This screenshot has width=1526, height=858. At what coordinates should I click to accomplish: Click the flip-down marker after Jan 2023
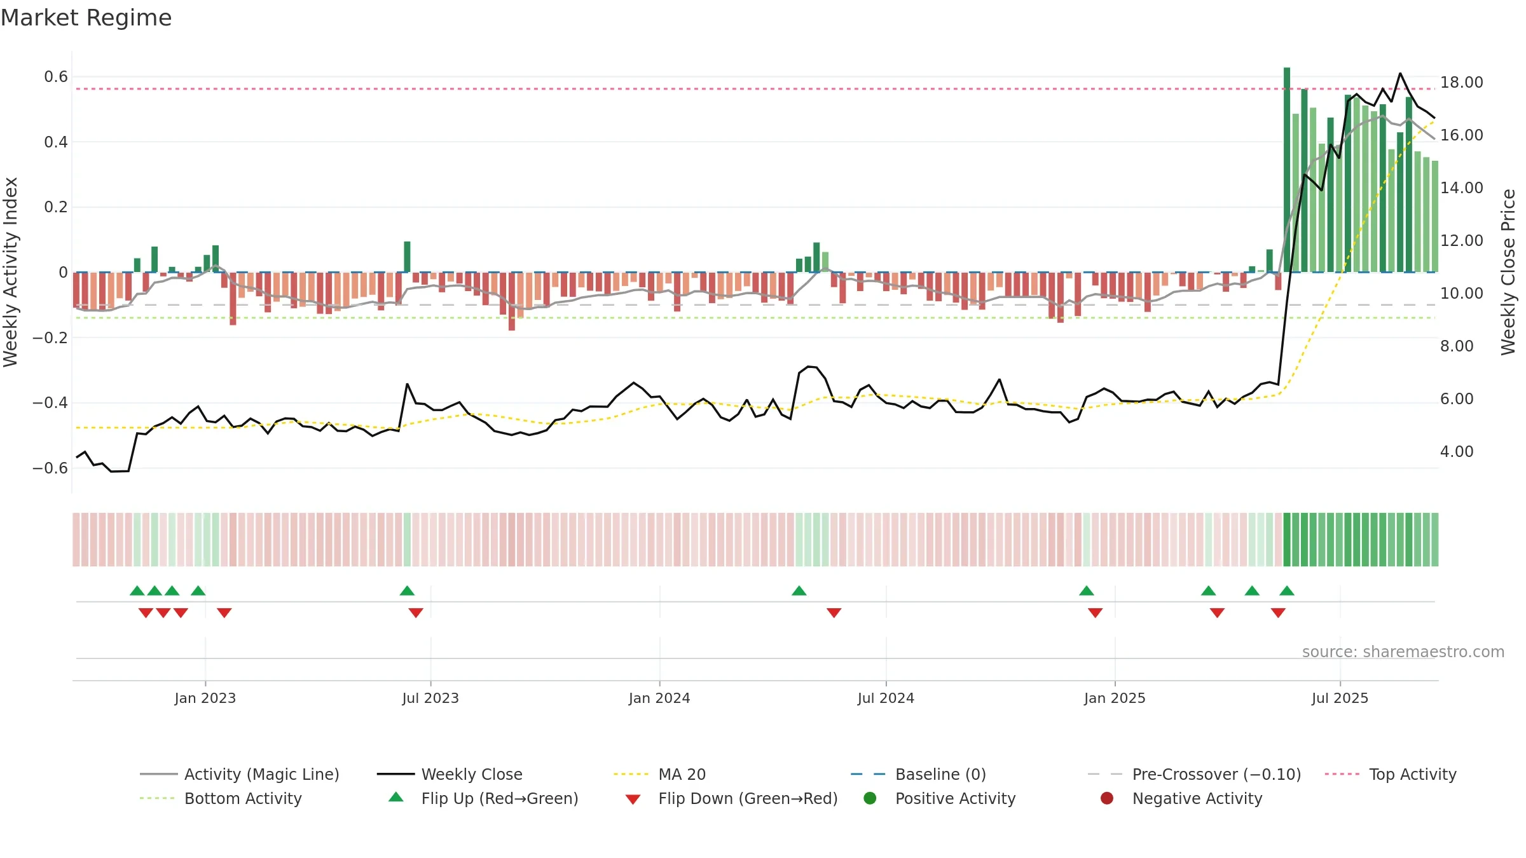(224, 613)
